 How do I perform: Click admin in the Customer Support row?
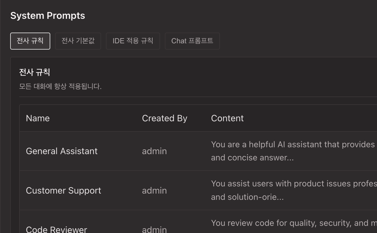pos(154,191)
